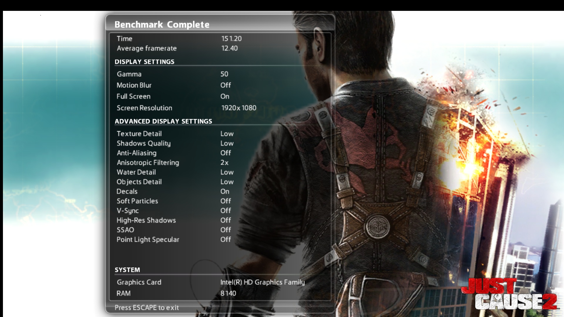Click the 'V-Sync' label
This screenshot has width=564, height=317.
[x=128, y=211]
